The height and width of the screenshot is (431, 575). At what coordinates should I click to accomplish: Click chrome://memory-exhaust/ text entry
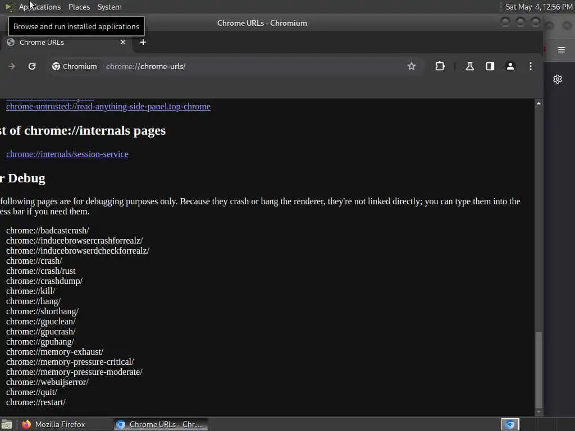click(54, 352)
